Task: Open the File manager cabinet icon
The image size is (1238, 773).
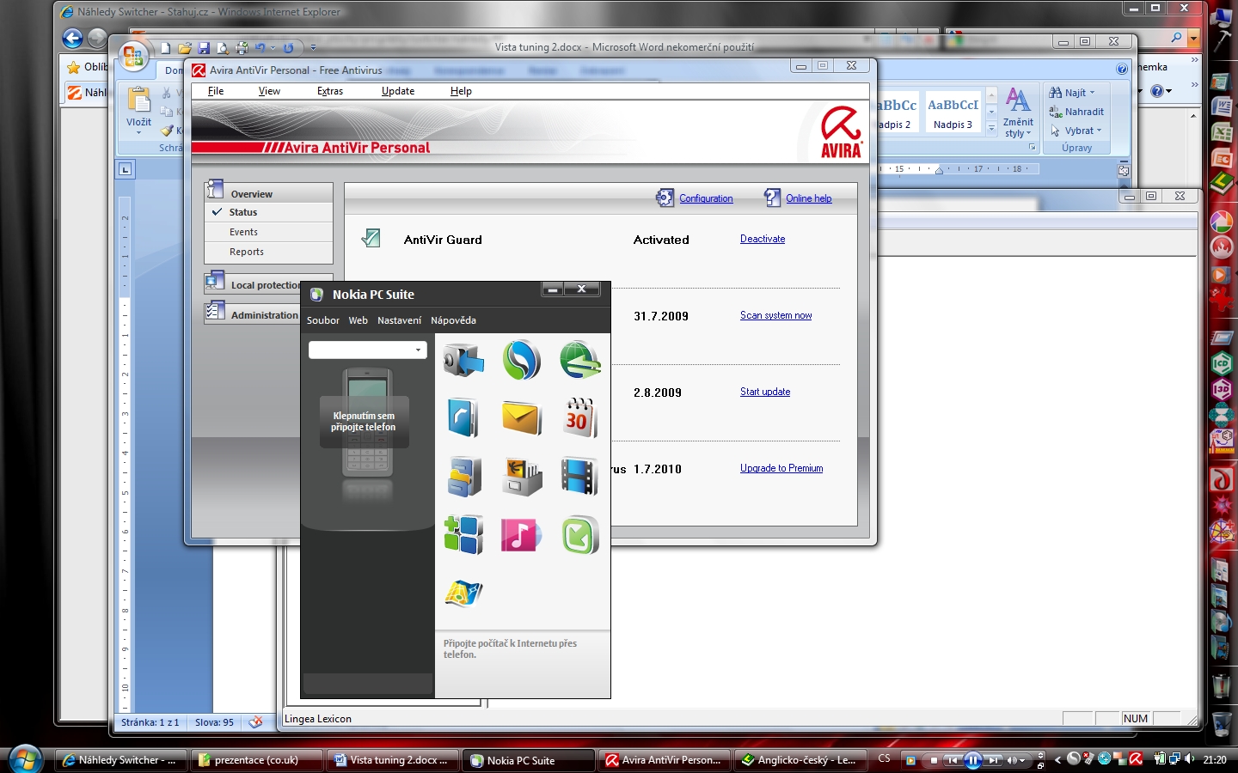Action: click(x=464, y=477)
